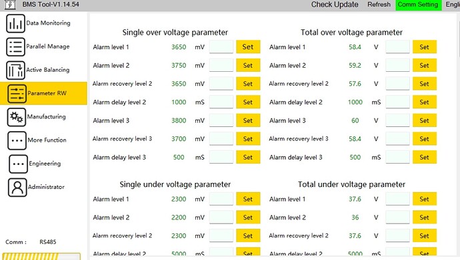Focus single over voltage Alarm delay level 3 input
Image resolution: width=460 pixels, height=260 pixels.
(221, 158)
